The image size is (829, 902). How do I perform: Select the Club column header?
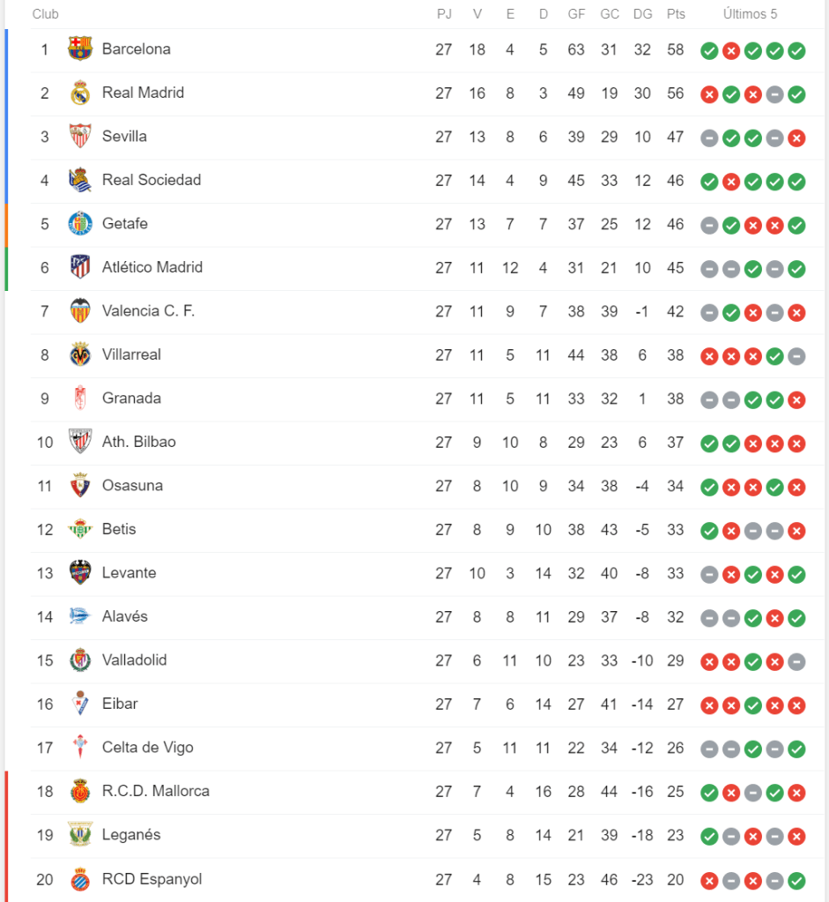[46, 14]
